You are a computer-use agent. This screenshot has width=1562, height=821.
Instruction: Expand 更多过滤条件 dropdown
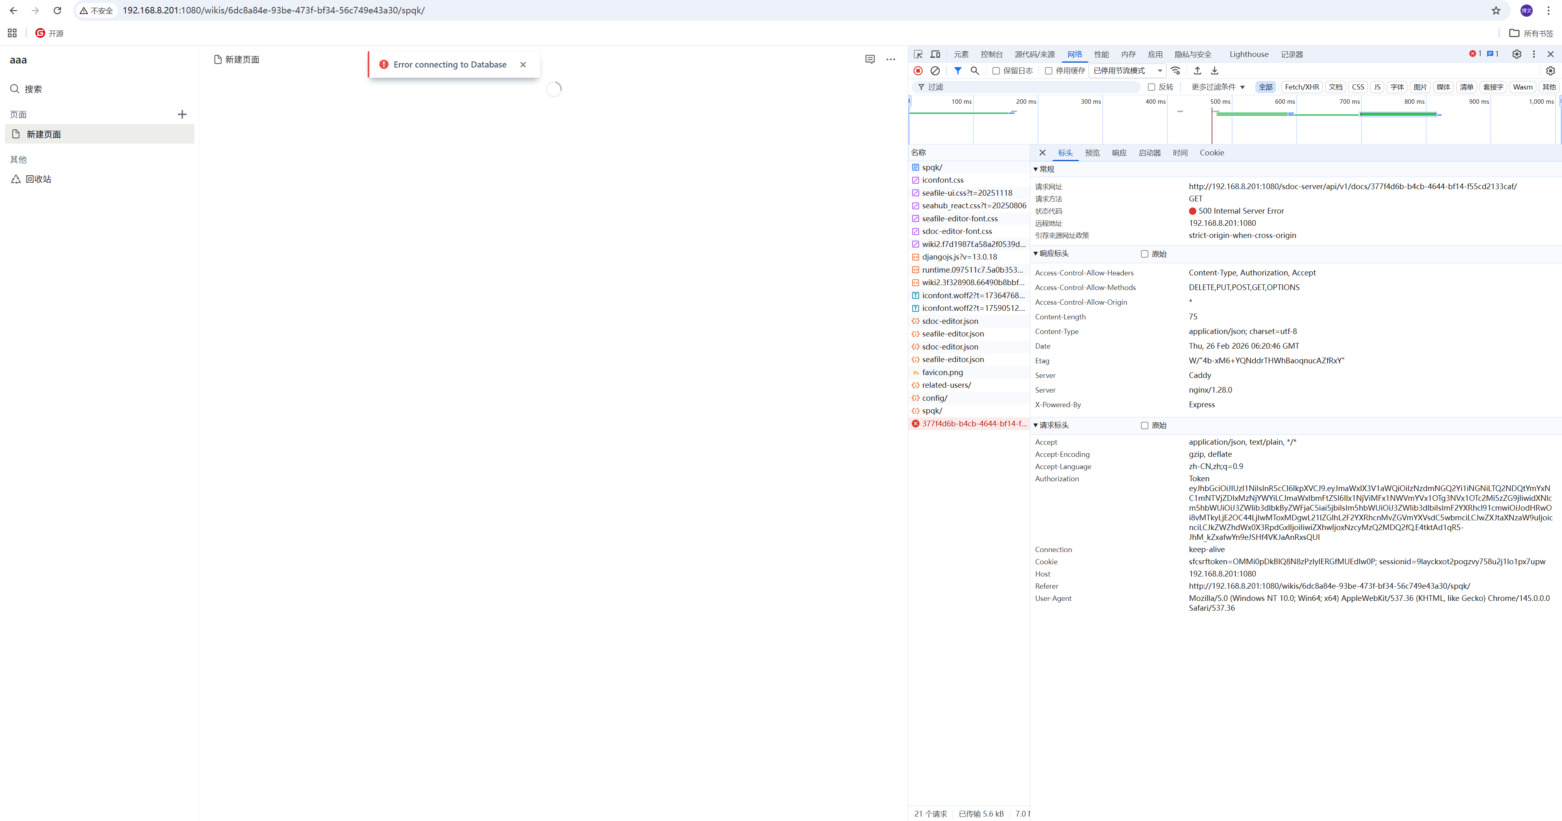[1217, 87]
